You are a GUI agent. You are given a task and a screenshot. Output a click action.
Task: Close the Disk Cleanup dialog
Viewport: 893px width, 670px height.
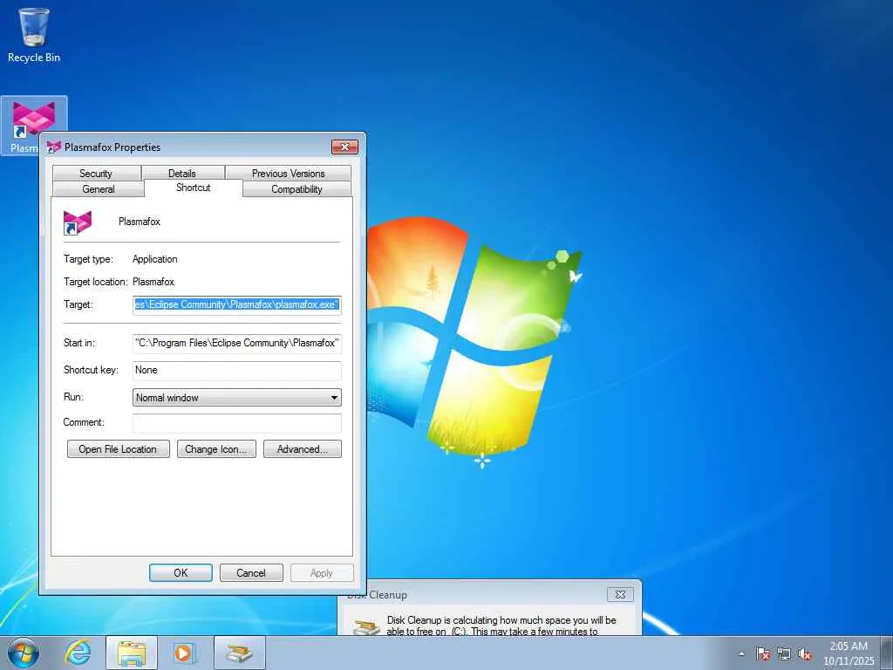pyautogui.click(x=620, y=594)
